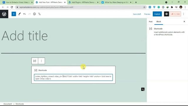Click inside the shortcode text field
The height and width of the screenshot is (106, 188).
(73, 77)
